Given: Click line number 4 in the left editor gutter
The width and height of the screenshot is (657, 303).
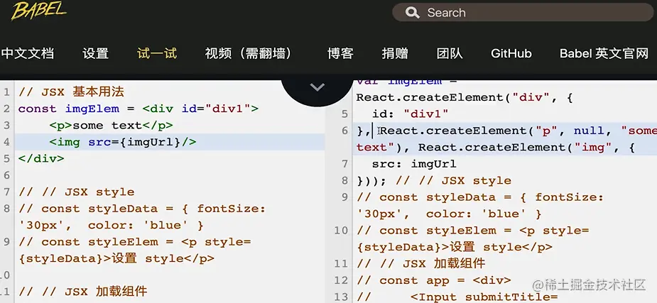Looking at the screenshot, I should coord(6,143).
